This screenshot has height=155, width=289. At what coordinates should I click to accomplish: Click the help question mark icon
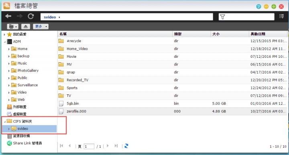click(x=258, y=7)
